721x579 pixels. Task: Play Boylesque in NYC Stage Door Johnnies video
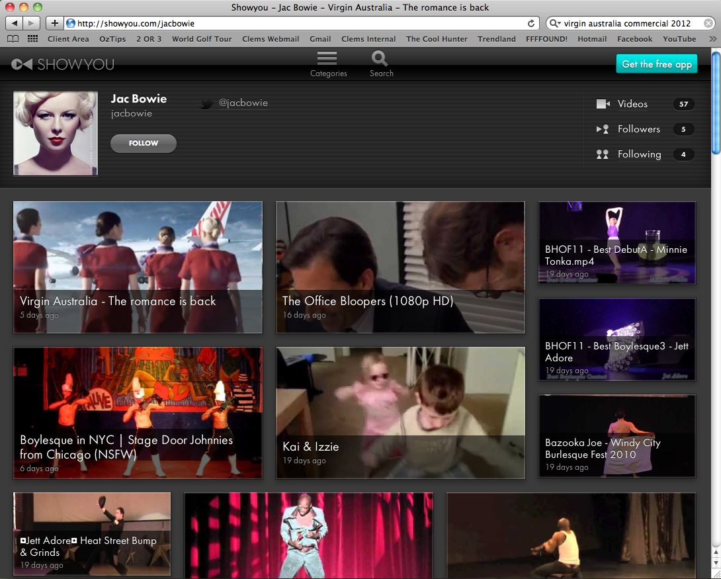138,413
